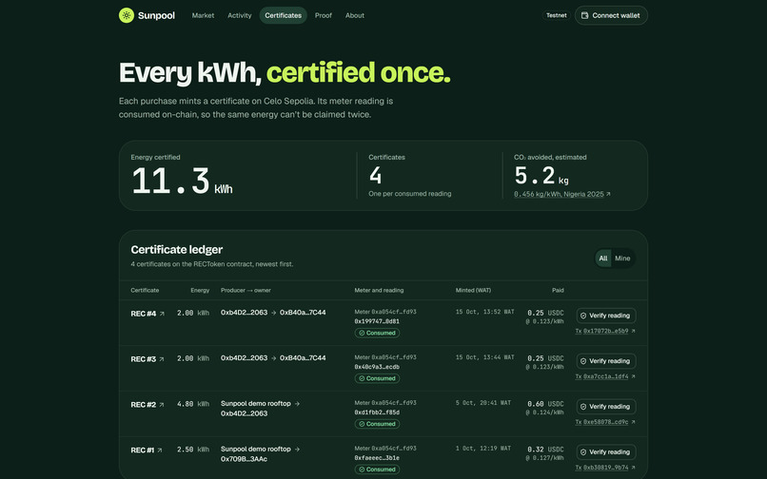Image resolution: width=767 pixels, height=479 pixels.
Task: Click the 0.32 USDC paid amount
Action: click(545, 450)
